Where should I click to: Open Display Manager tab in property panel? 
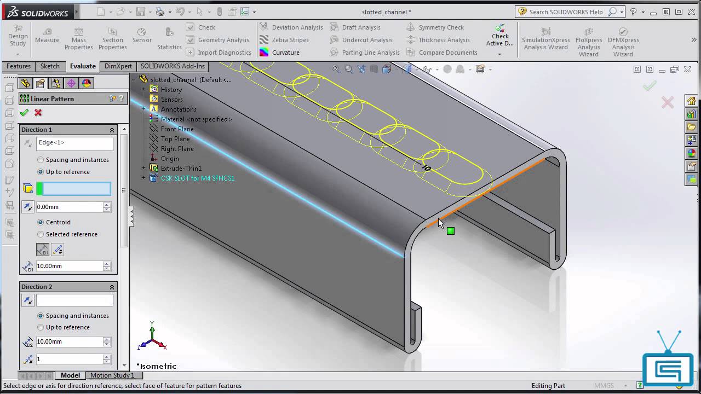point(87,83)
